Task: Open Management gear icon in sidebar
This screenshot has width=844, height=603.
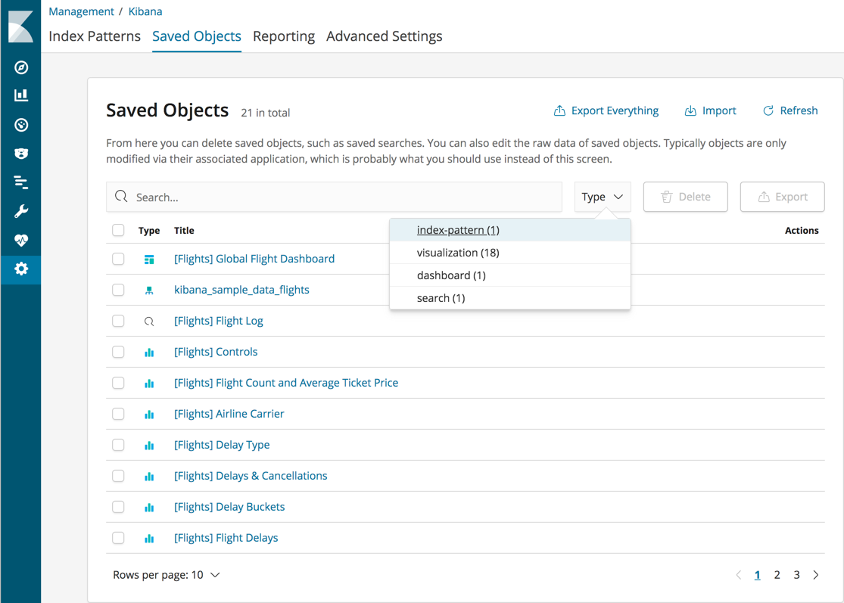Action: [21, 269]
